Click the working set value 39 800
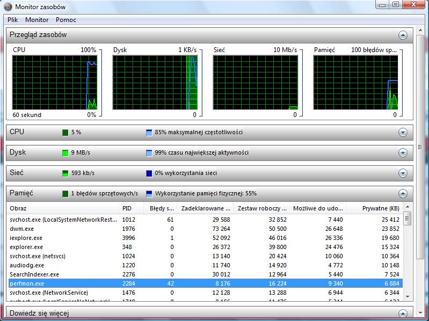Viewport: 429px width, 321px height. [278, 247]
